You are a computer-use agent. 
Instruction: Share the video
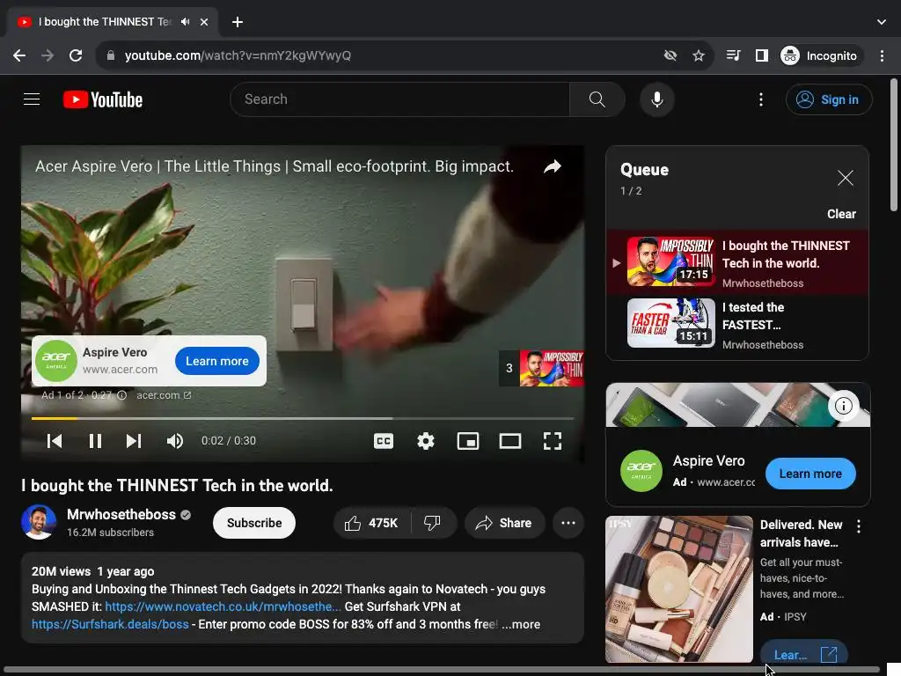click(x=504, y=523)
